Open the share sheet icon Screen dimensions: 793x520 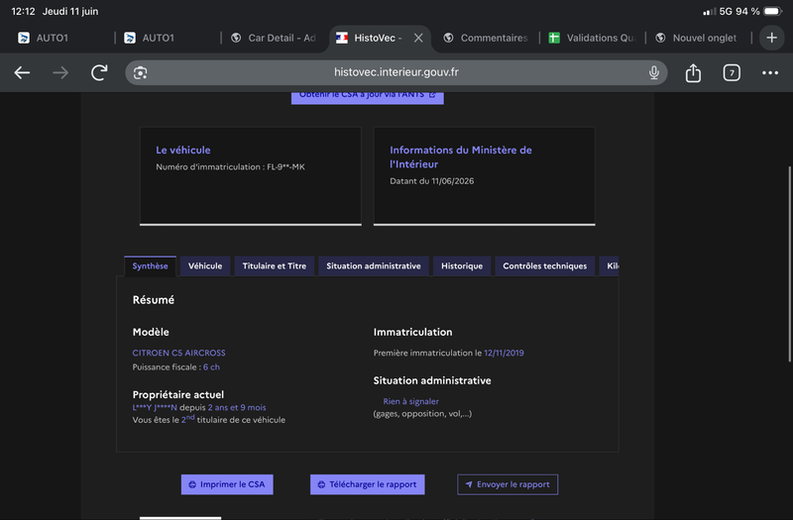pyautogui.click(x=693, y=72)
